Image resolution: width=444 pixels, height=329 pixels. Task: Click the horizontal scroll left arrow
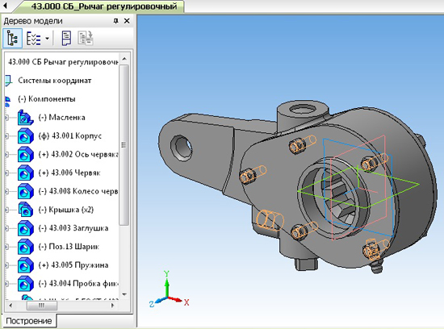point(10,306)
